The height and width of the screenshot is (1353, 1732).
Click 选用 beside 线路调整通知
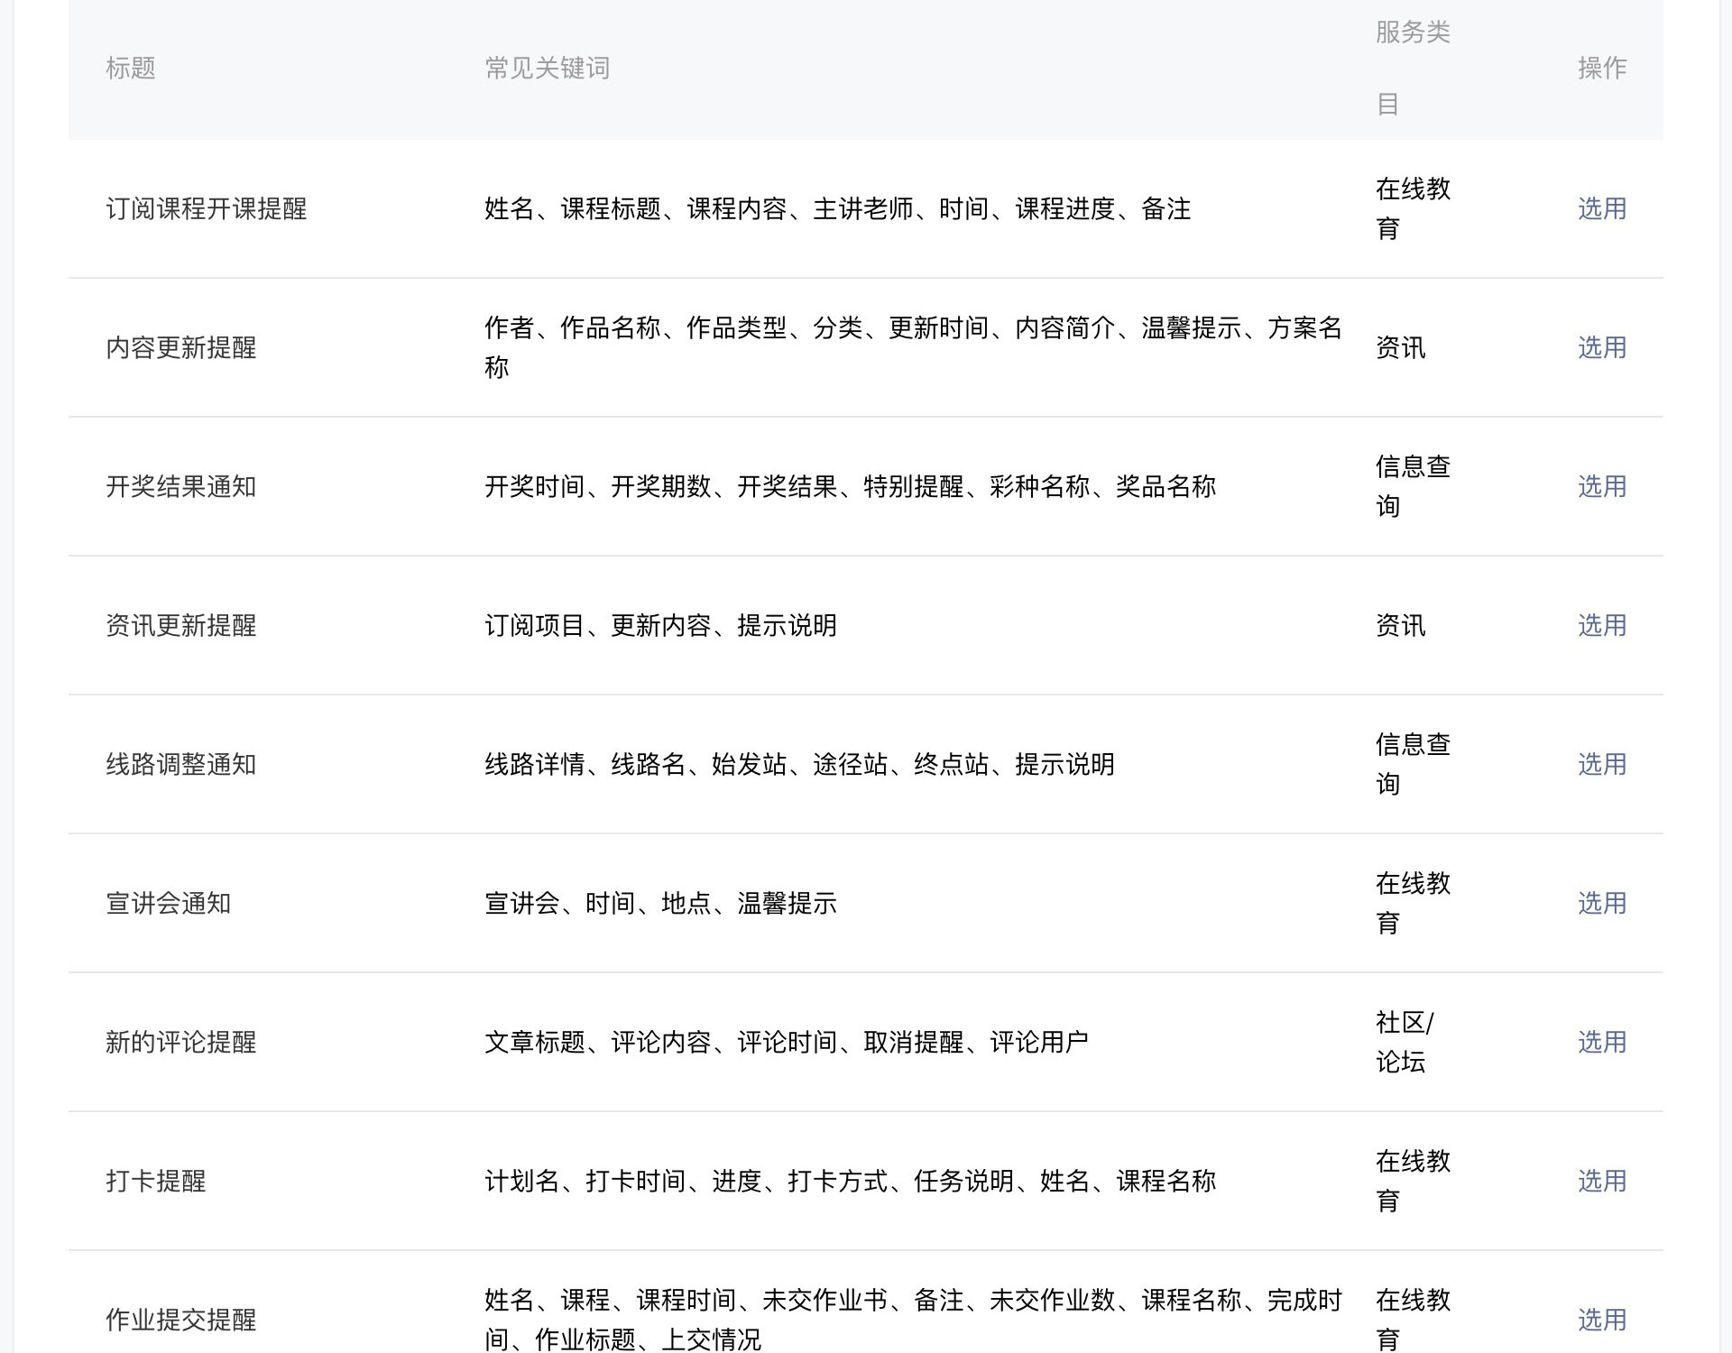click(x=1601, y=764)
